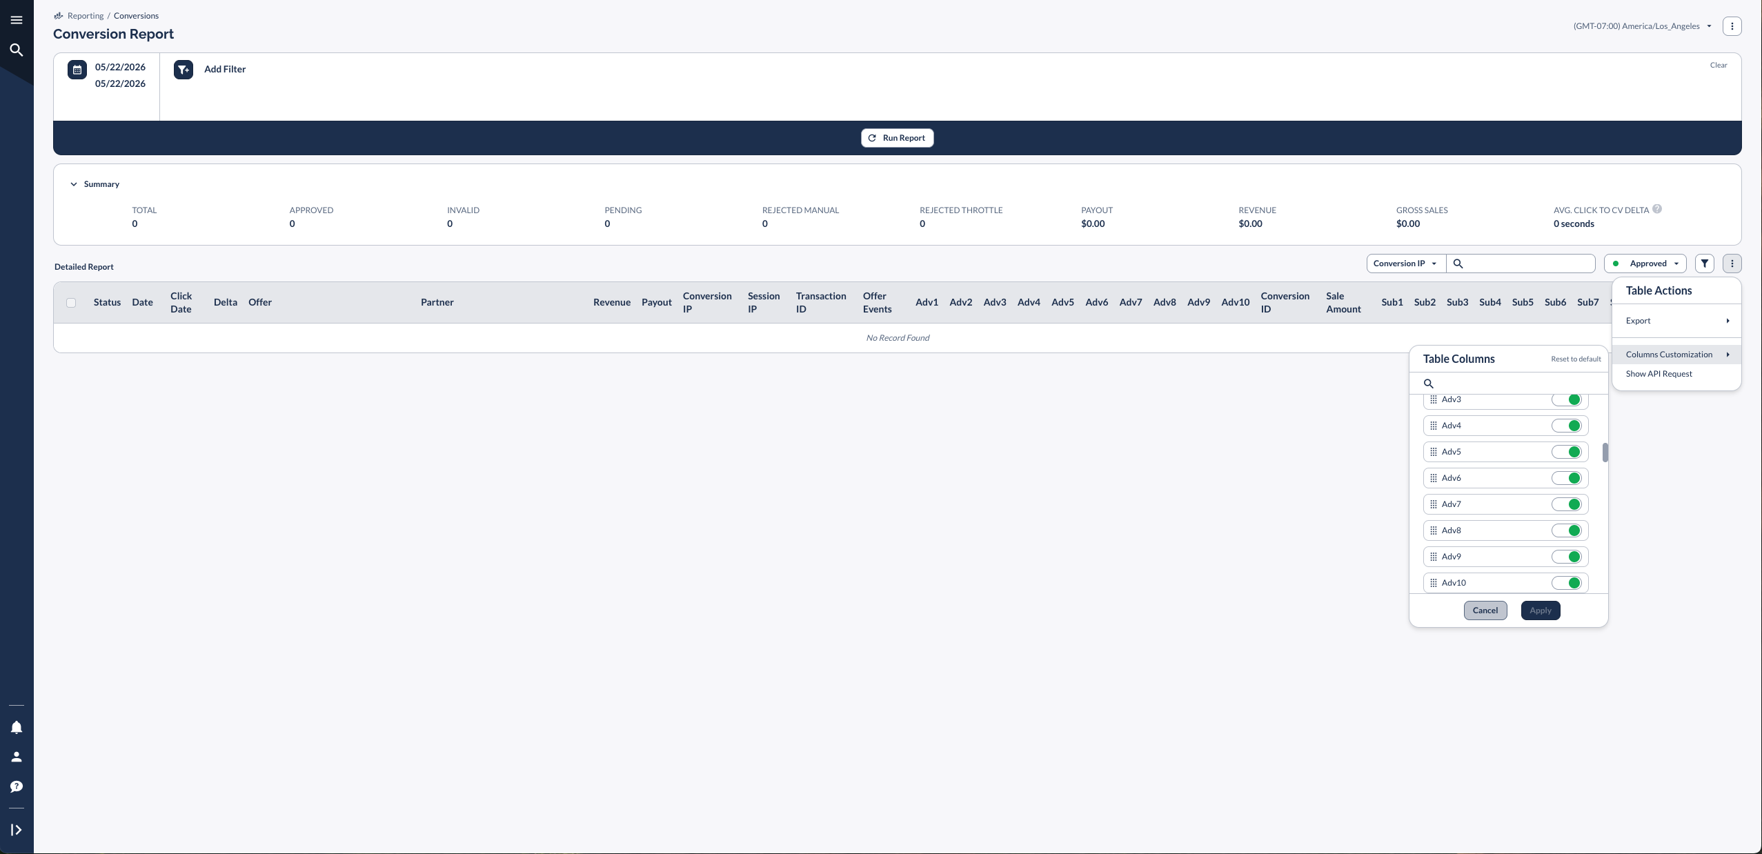Viewport: 1762px width, 854px height.
Task: Open the notifications bell
Action: coord(17,728)
